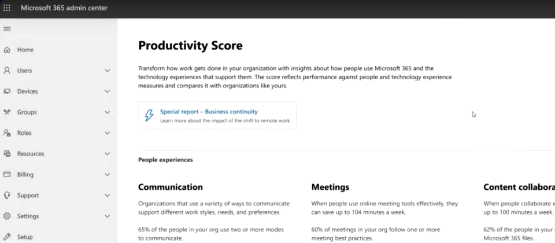The height and width of the screenshot is (243, 555).
Task: Open the app launcher waffle icon
Action: 7,8
